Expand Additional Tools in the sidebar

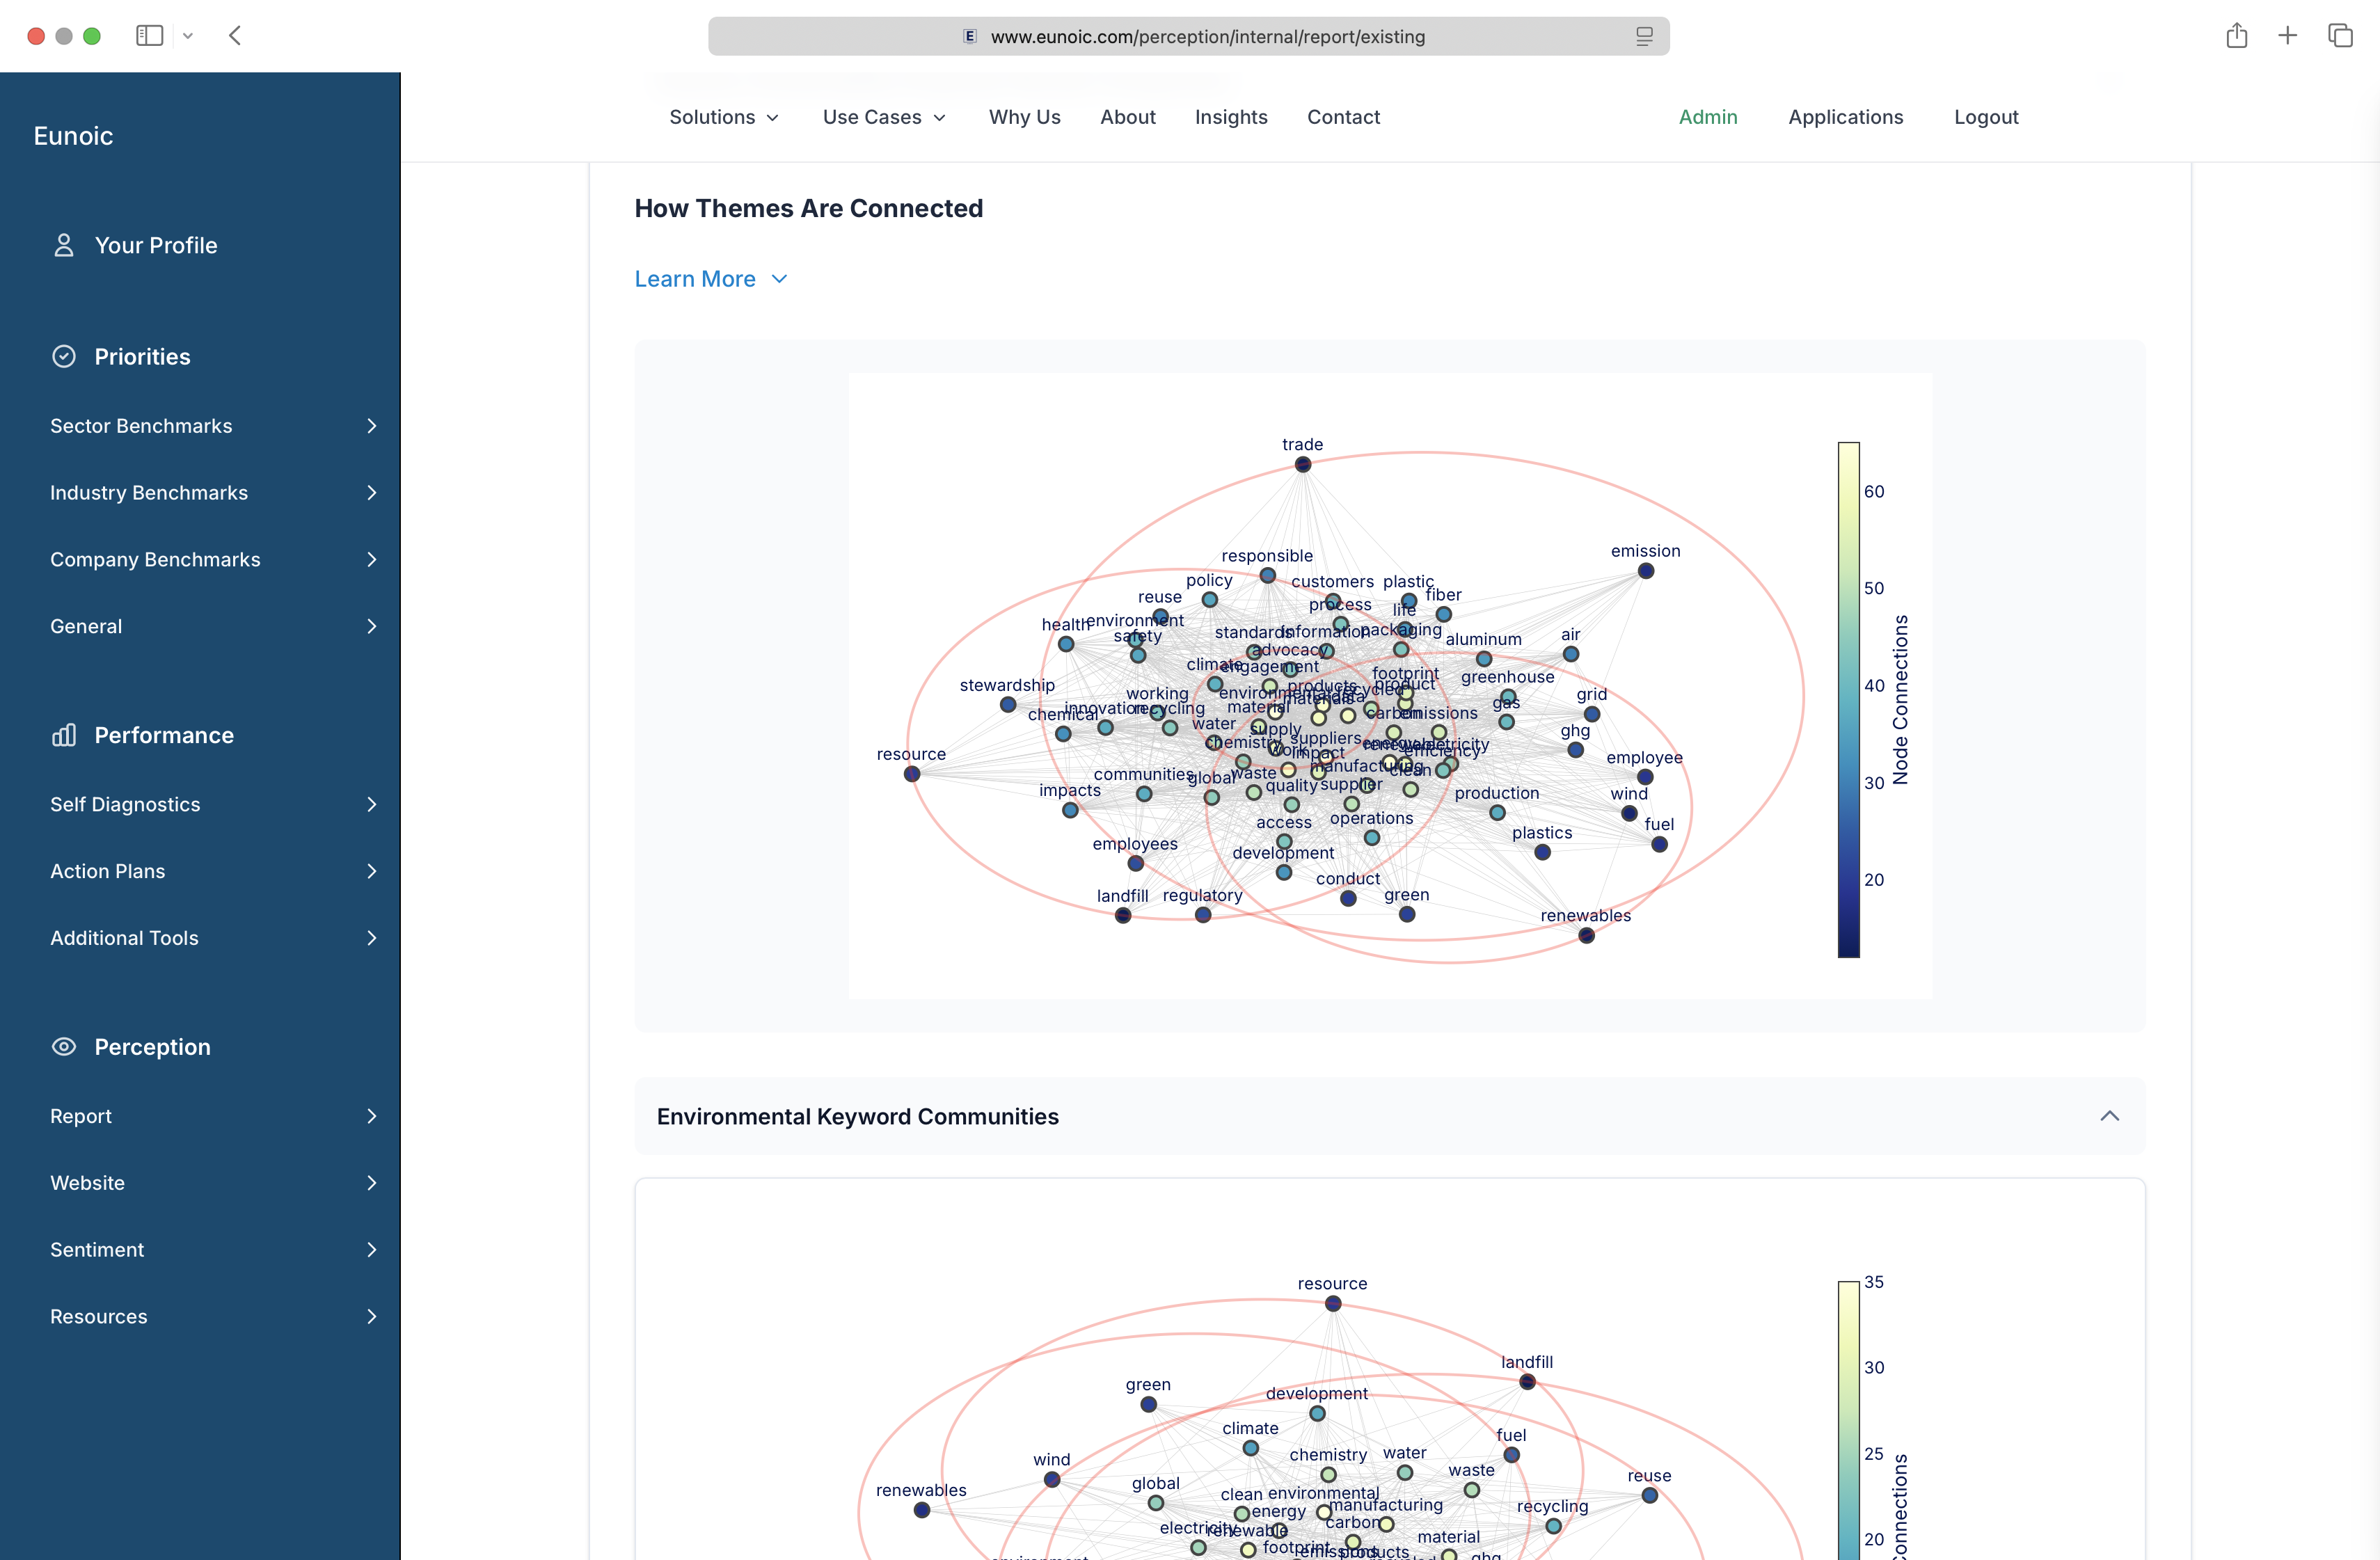(x=213, y=939)
